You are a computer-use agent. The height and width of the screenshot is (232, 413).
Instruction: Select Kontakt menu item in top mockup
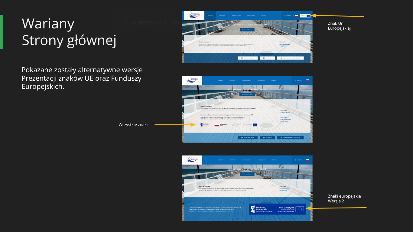pyautogui.click(x=264, y=16)
